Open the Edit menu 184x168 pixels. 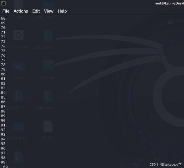pos(36,11)
